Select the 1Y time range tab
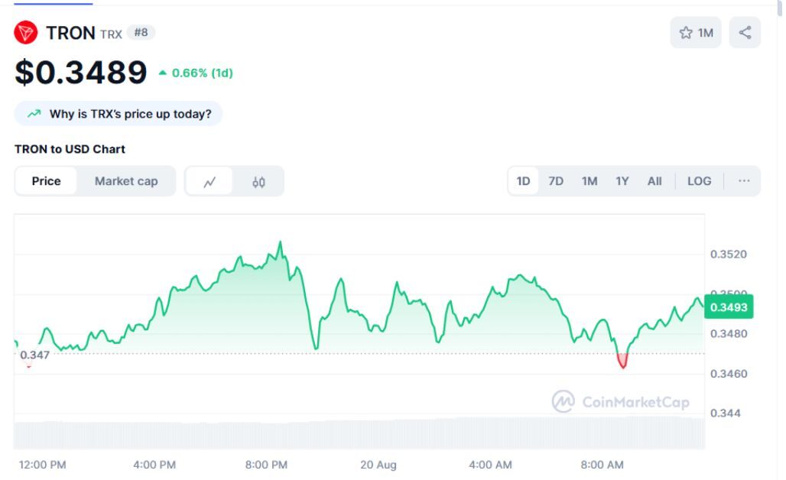The image size is (786, 480). tap(622, 181)
